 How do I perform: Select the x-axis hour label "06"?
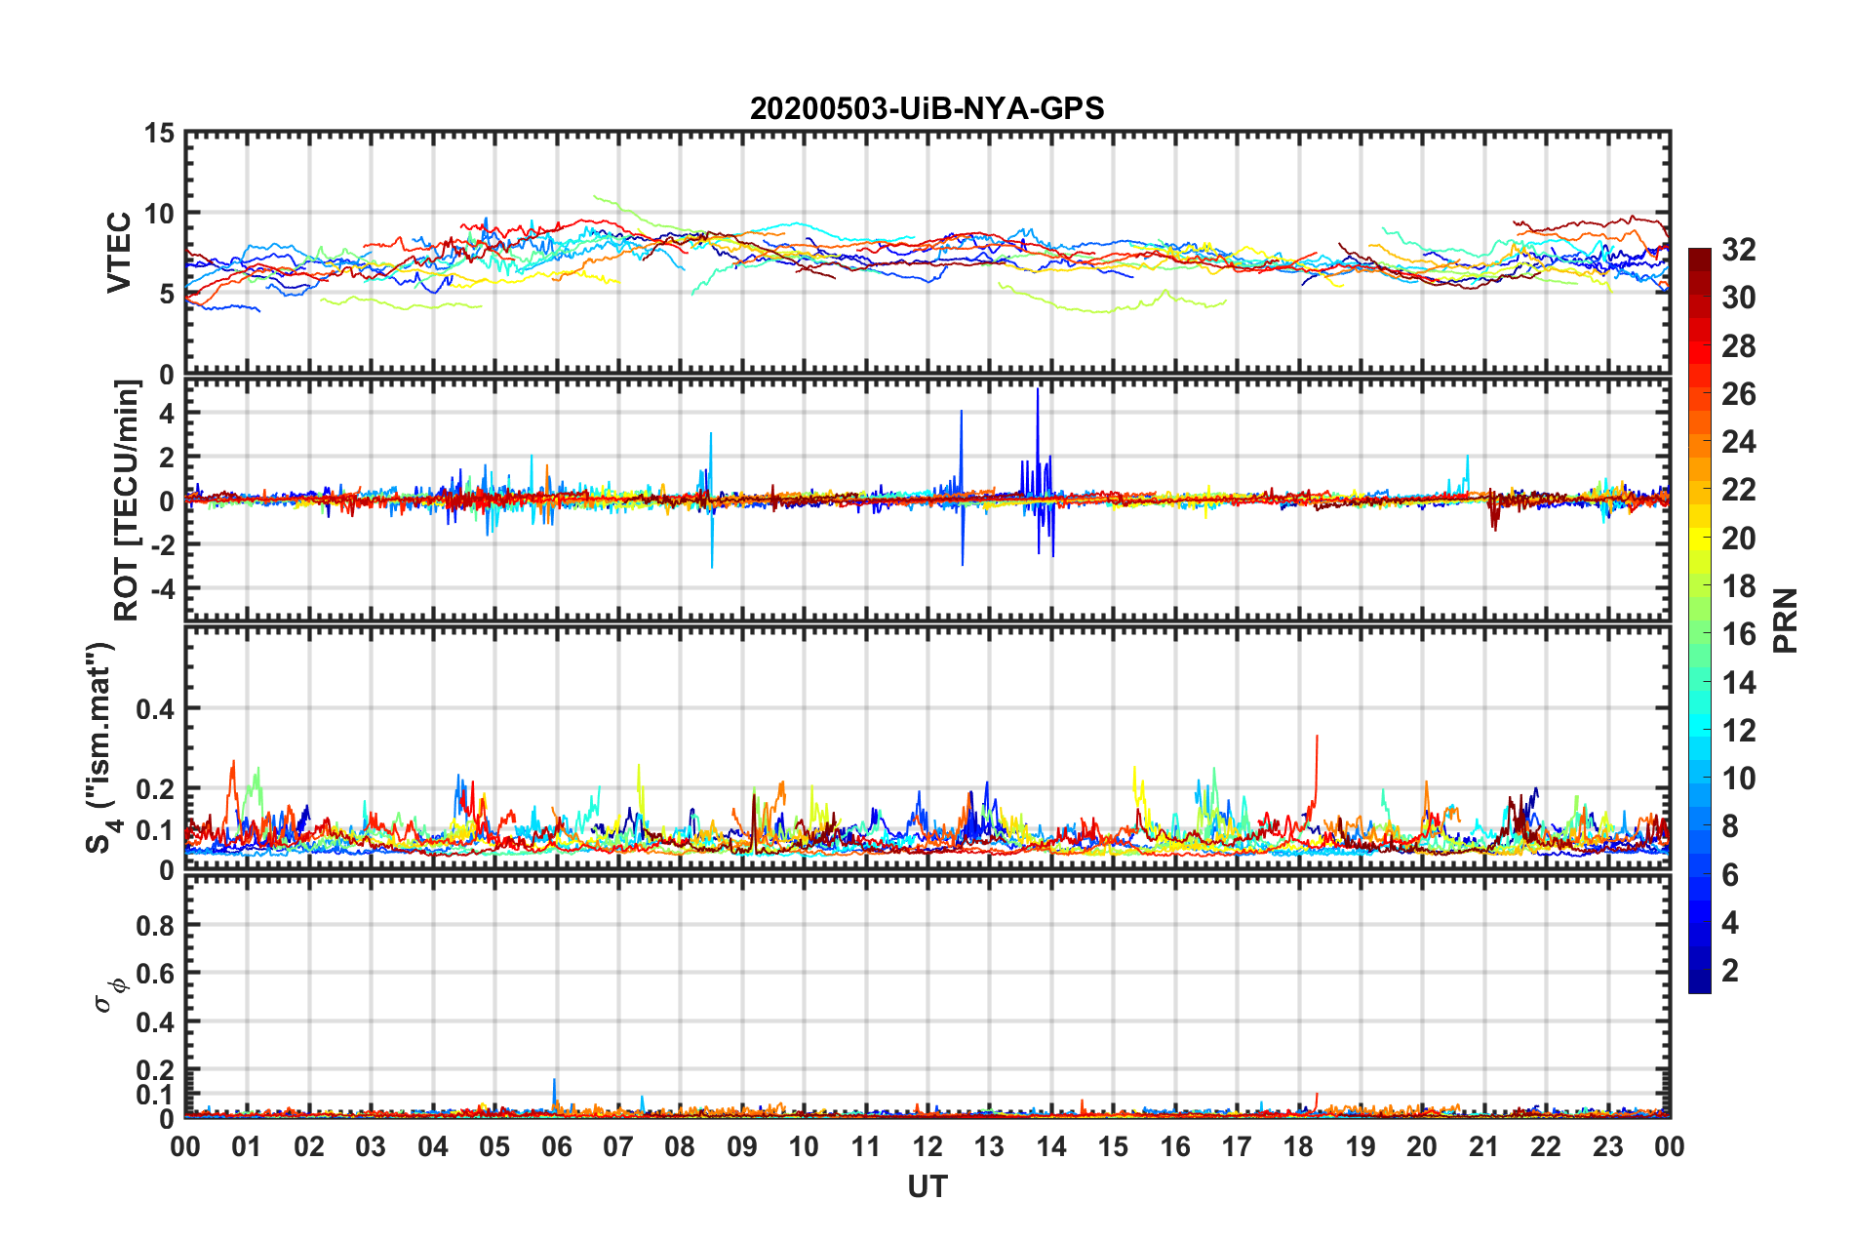pyautogui.click(x=556, y=1146)
